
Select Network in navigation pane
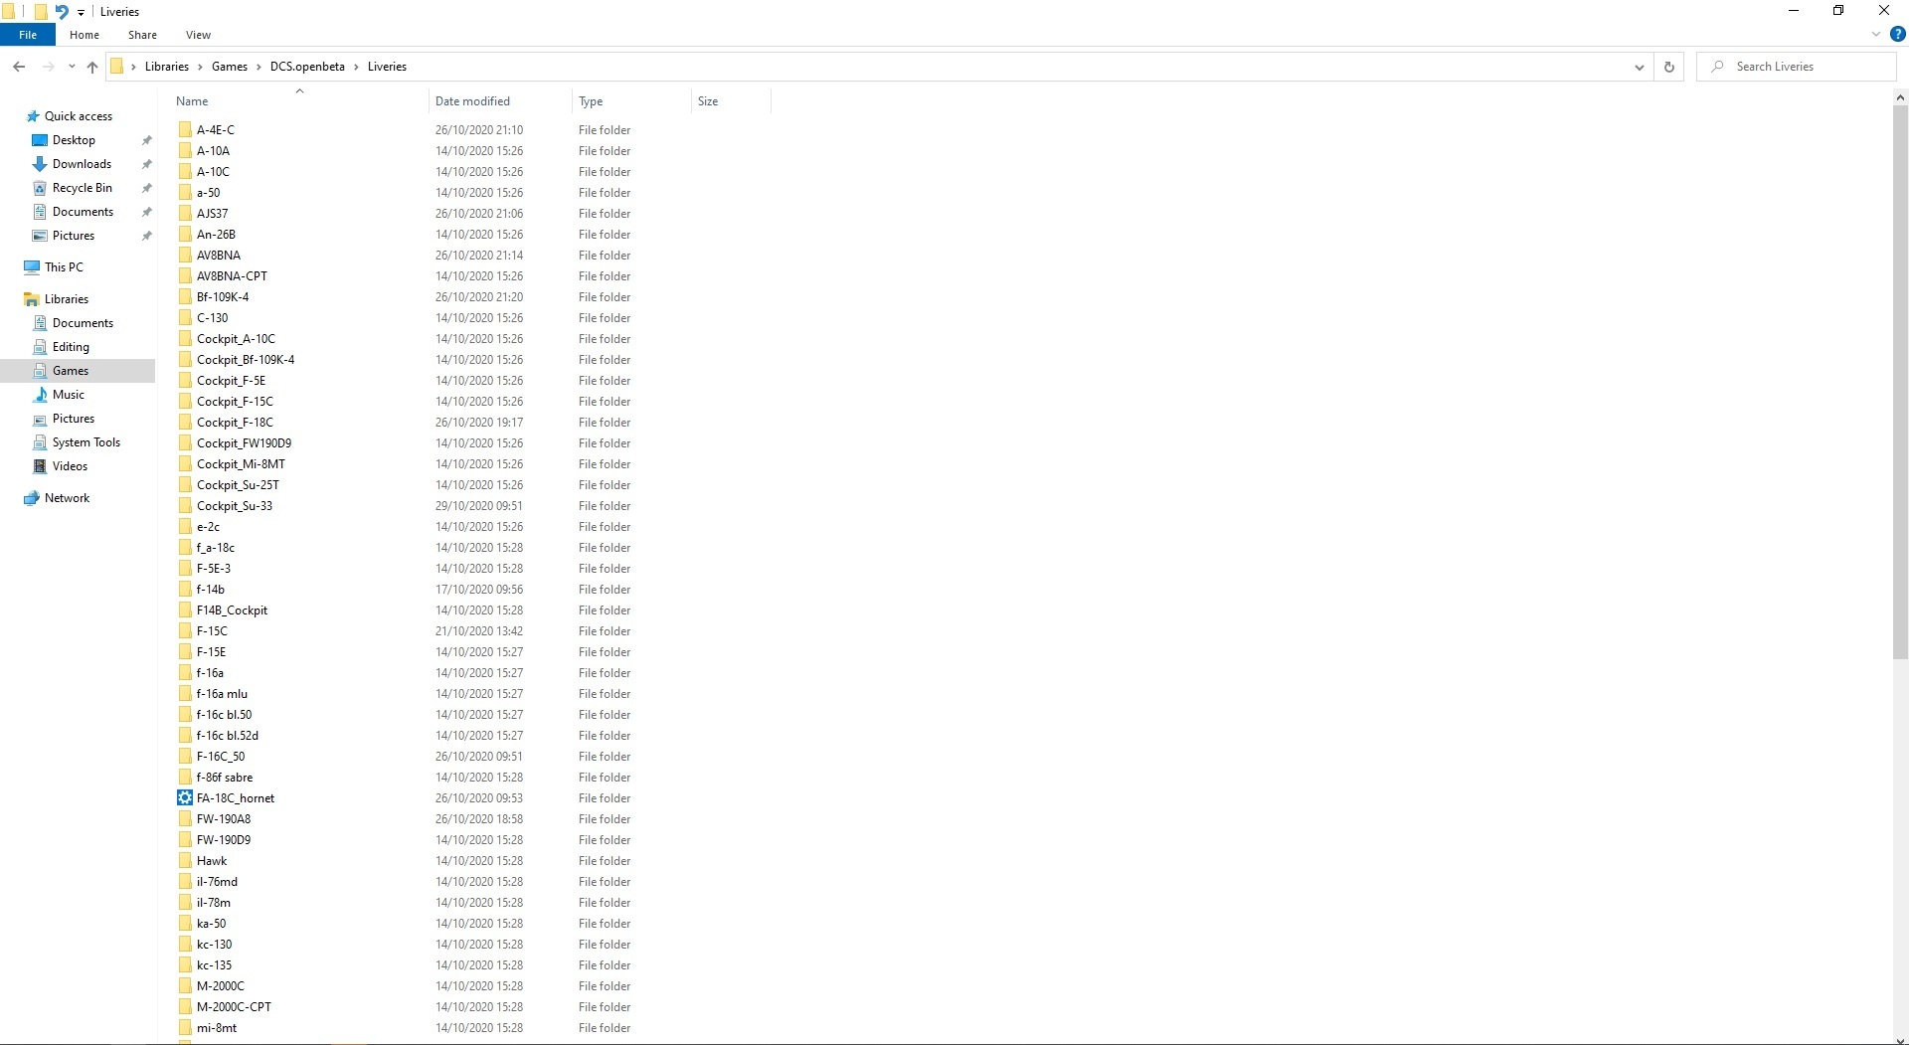(x=67, y=498)
